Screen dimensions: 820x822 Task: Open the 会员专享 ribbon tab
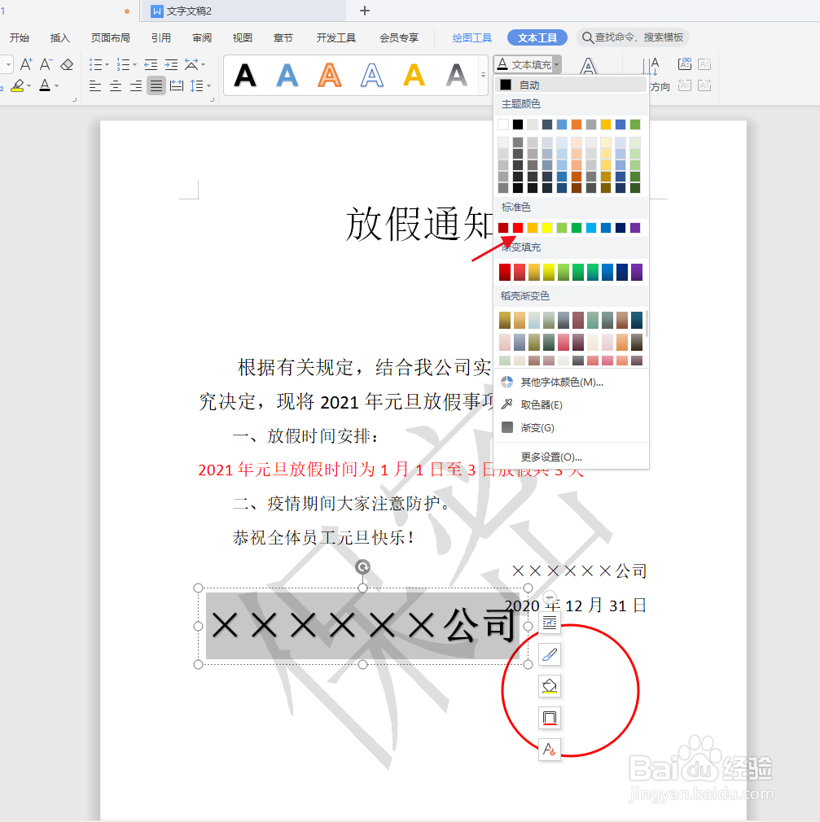(398, 37)
